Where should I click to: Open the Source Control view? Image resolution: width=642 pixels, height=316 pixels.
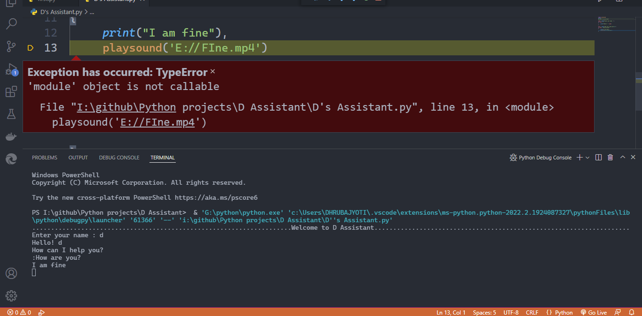click(11, 46)
